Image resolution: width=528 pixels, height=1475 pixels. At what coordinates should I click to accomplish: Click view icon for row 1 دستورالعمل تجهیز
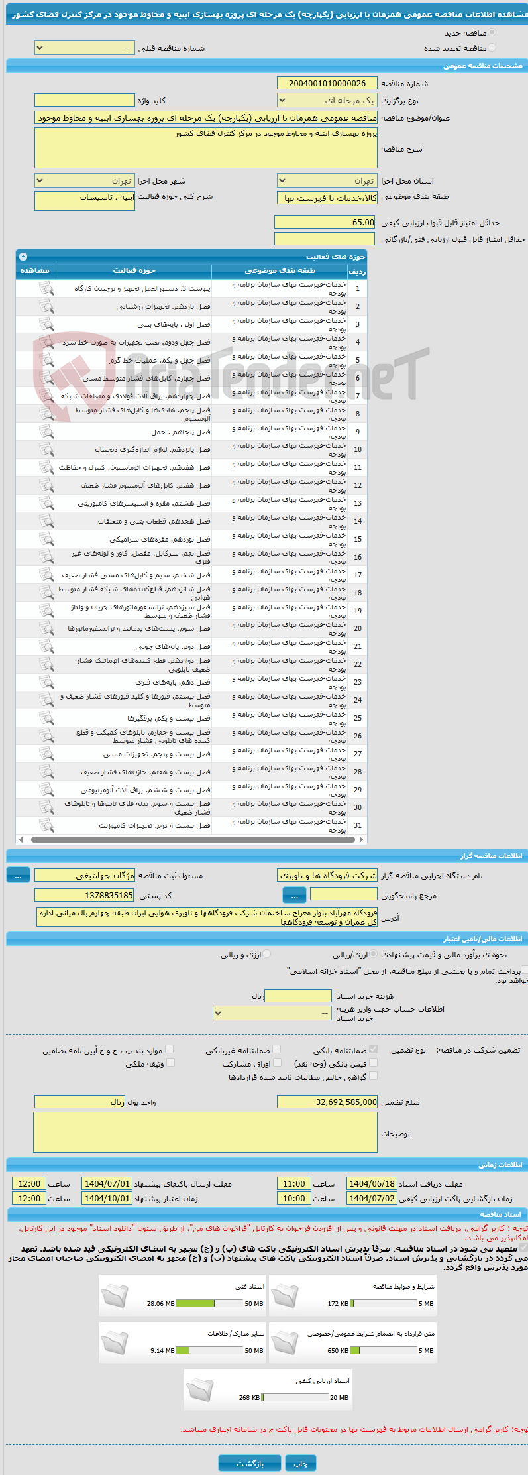coord(46,288)
